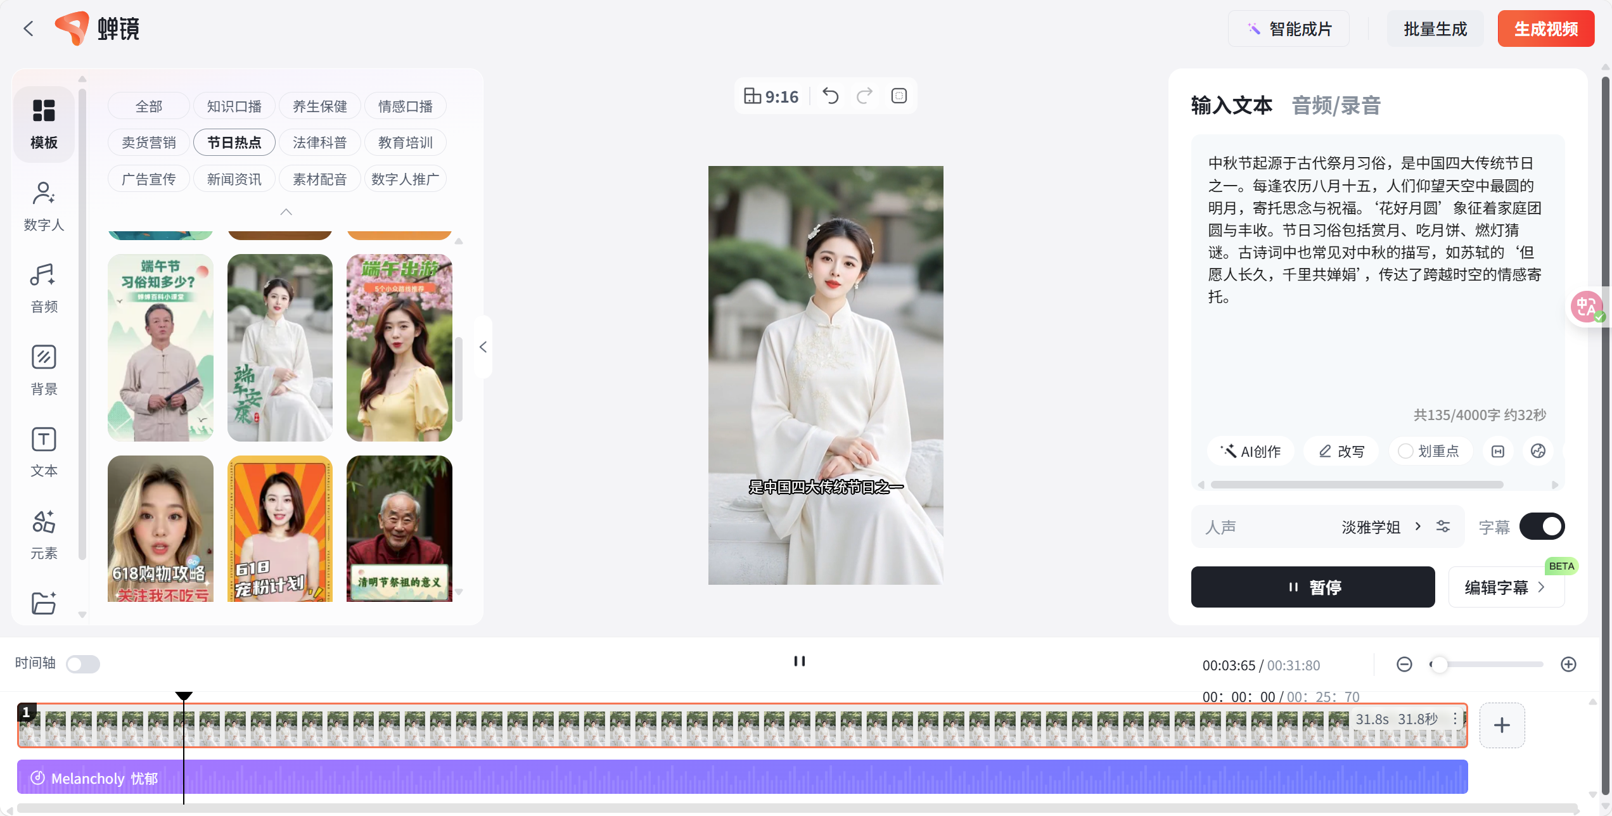Select the 新闻资讯 category tag
Image resolution: width=1612 pixels, height=816 pixels.
coord(234,179)
